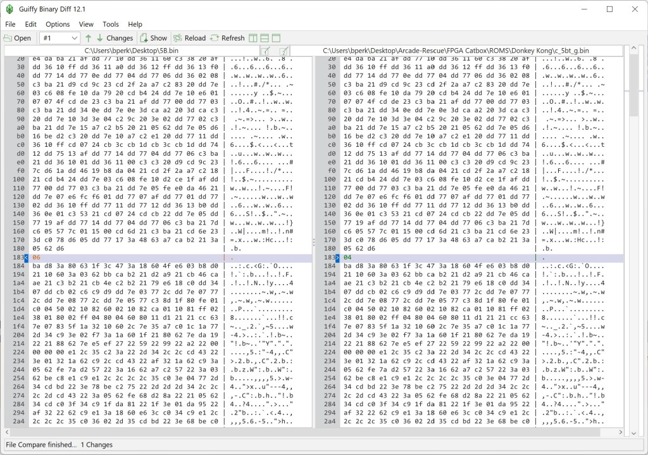Jump to previous change with up arrow
648x455 pixels.
(89, 38)
